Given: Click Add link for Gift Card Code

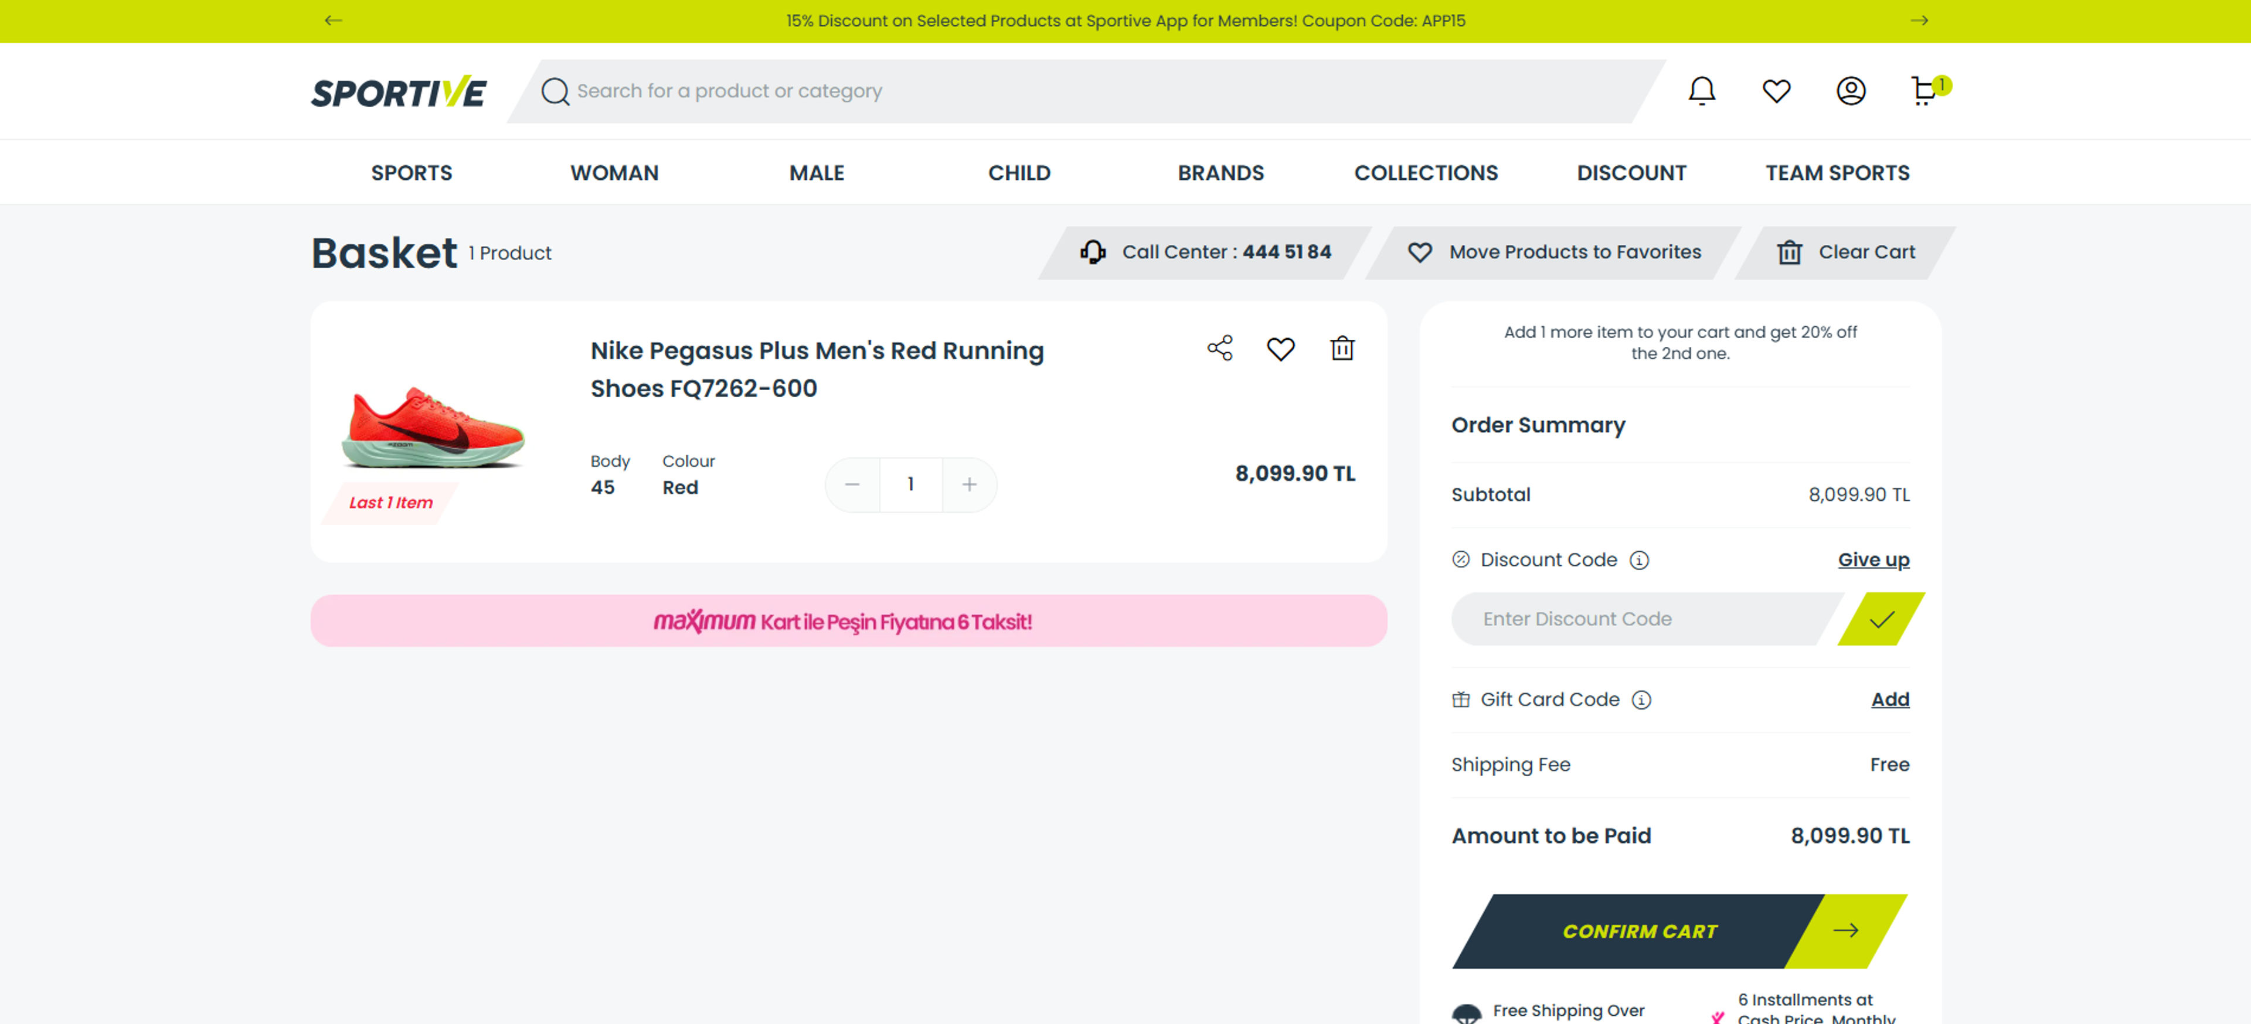Looking at the screenshot, I should [x=1890, y=699].
